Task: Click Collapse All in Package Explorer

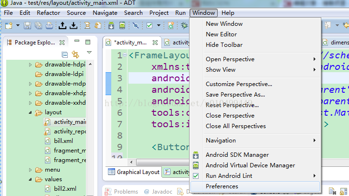Action: click(x=64, y=54)
